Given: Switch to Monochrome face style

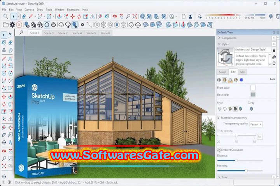Looking at the screenshot, I should (241, 108).
